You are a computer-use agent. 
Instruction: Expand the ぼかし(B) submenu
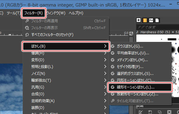tap(66, 46)
